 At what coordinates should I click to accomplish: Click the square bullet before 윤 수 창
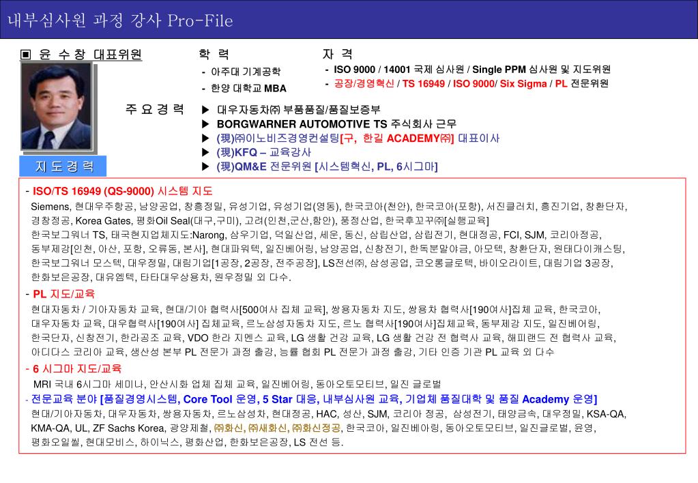pos(26,55)
